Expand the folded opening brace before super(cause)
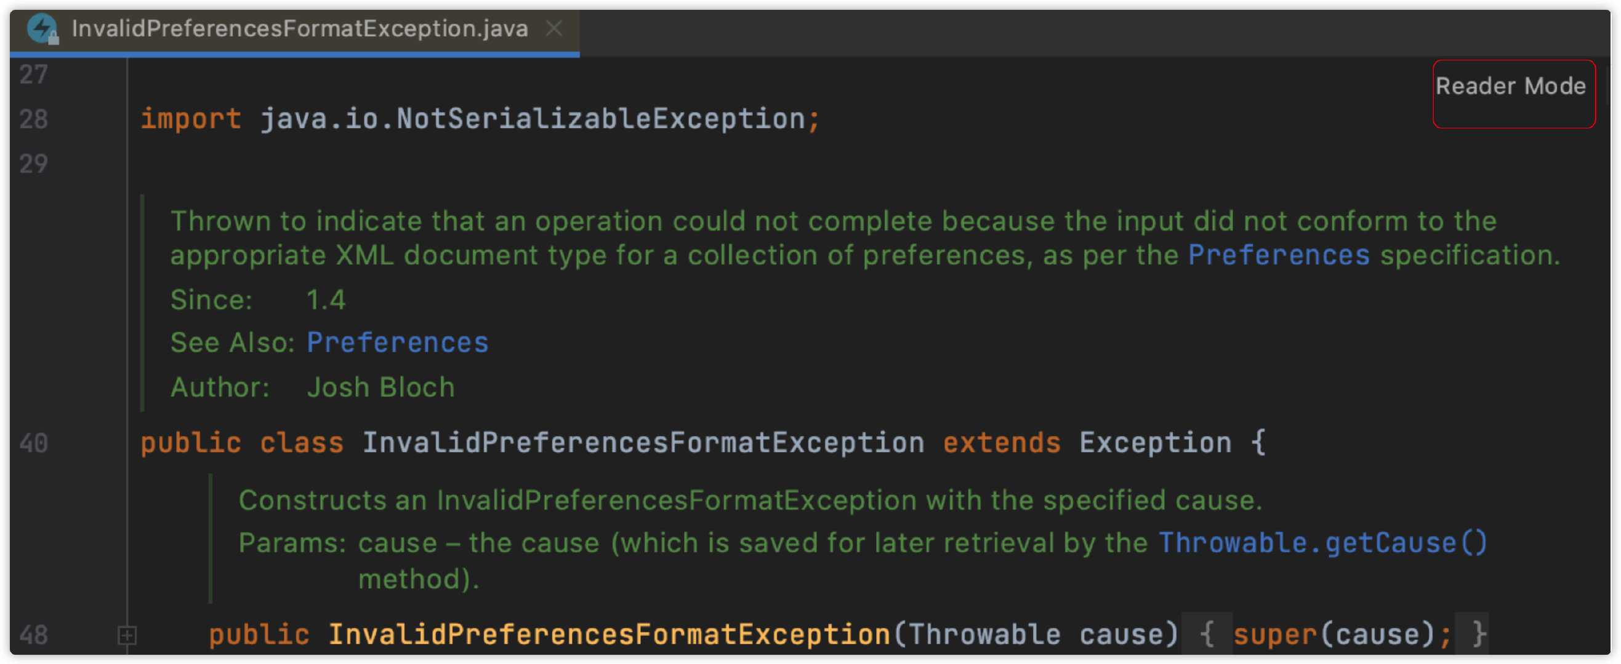The width and height of the screenshot is (1621, 664). (x=1205, y=634)
